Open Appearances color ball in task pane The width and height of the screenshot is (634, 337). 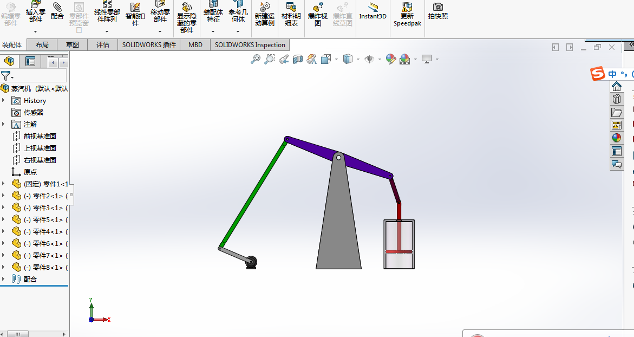coord(616,138)
